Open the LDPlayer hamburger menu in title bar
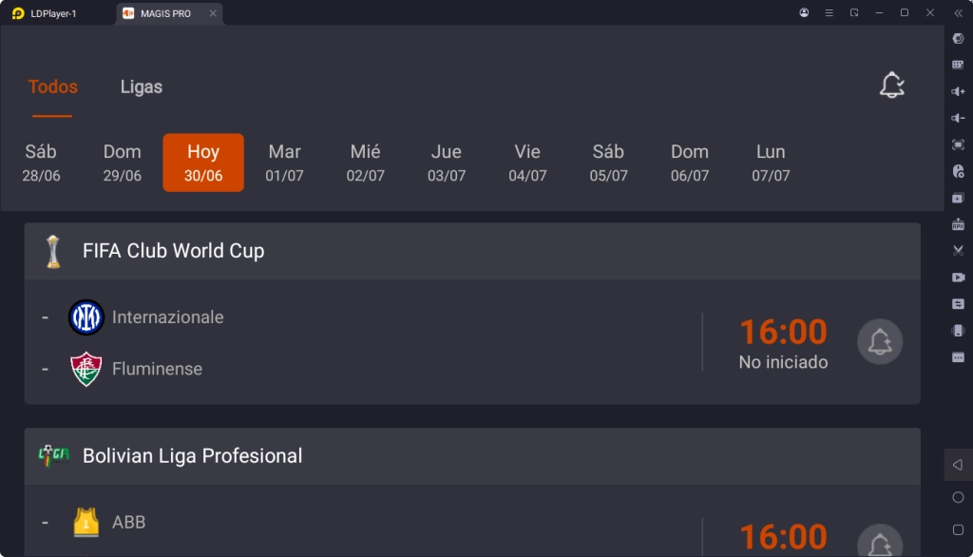 pos(829,12)
